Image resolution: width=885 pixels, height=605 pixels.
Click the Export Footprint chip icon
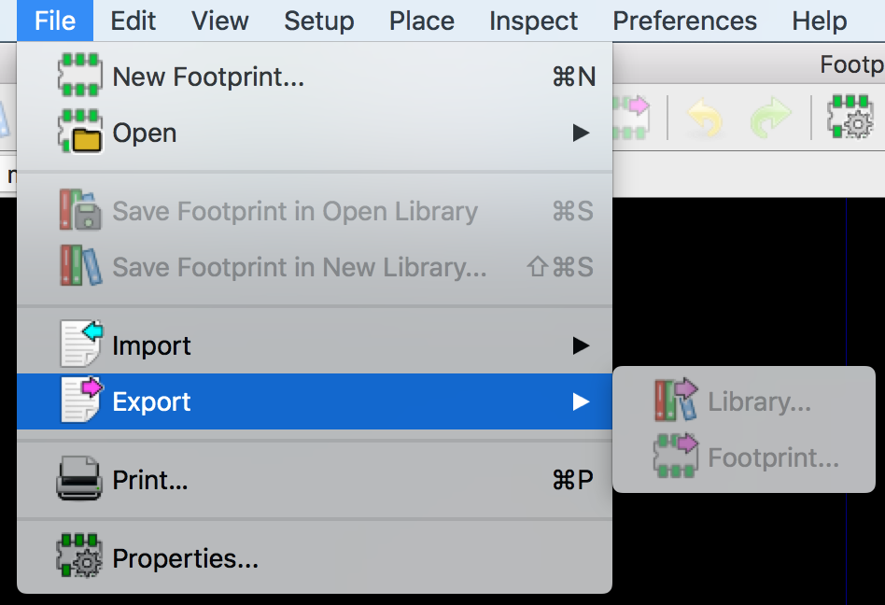[676, 457]
